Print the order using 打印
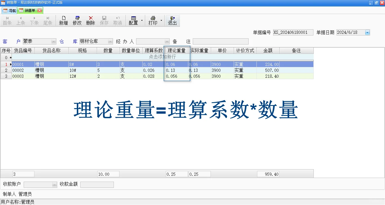Screen dimensions: 385x205 click(153, 21)
